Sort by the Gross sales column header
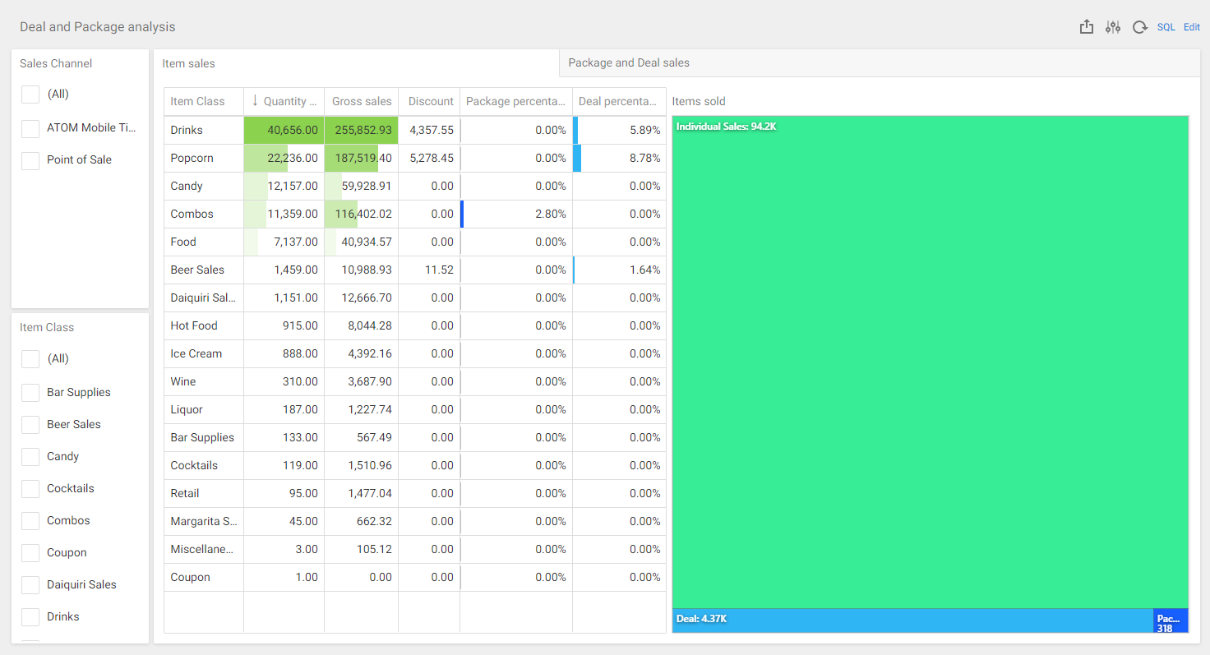This screenshot has width=1210, height=655. [362, 101]
